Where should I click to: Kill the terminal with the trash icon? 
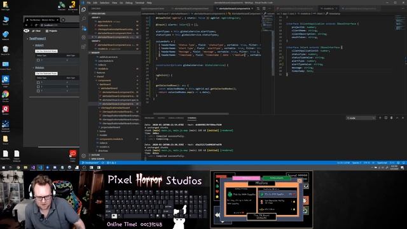pyautogui.click(x=392, y=118)
